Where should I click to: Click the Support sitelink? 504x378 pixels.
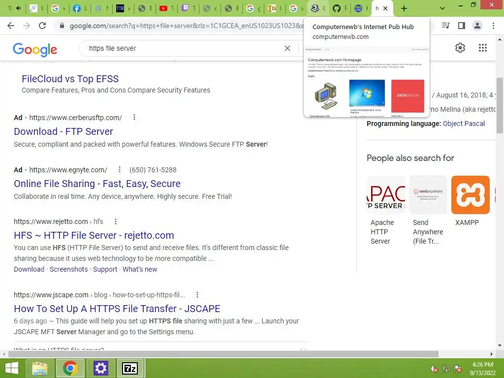105,269
